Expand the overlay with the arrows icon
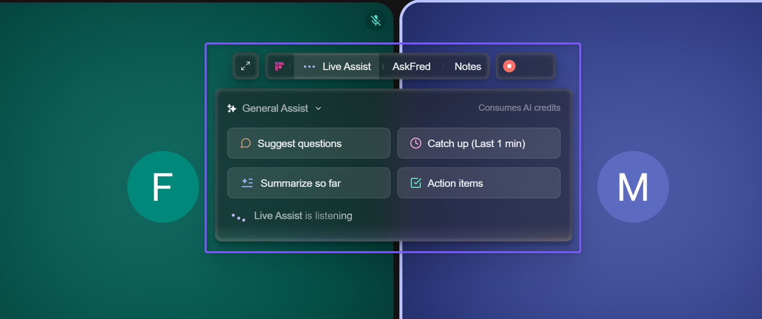 [246, 66]
